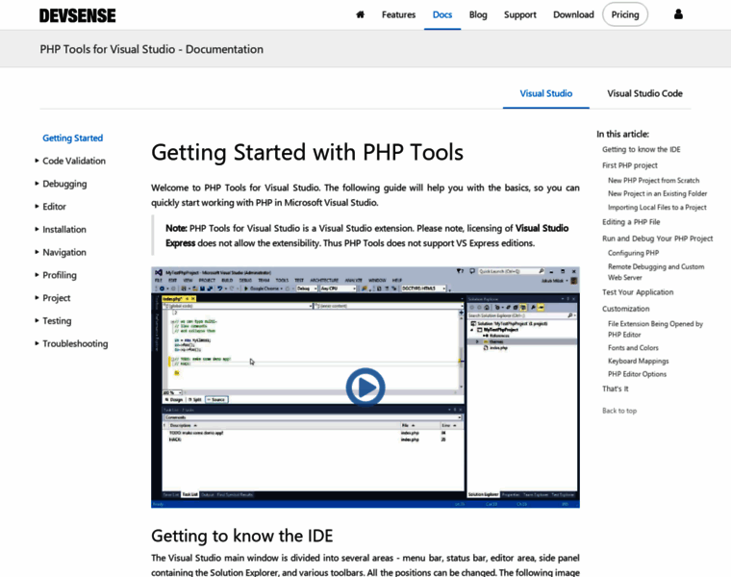
Task: Jump to Keyboard Mappings section
Action: [x=639, y=362]
